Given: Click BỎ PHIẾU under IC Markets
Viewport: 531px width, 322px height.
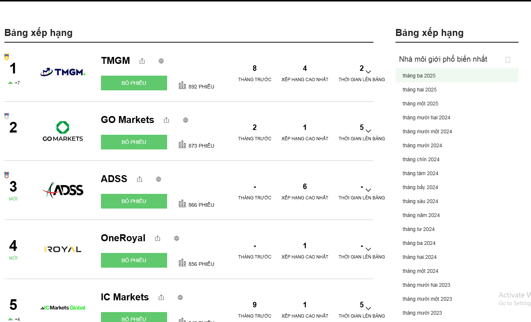Looking at the screenshot, I should [x=134, y=317].
